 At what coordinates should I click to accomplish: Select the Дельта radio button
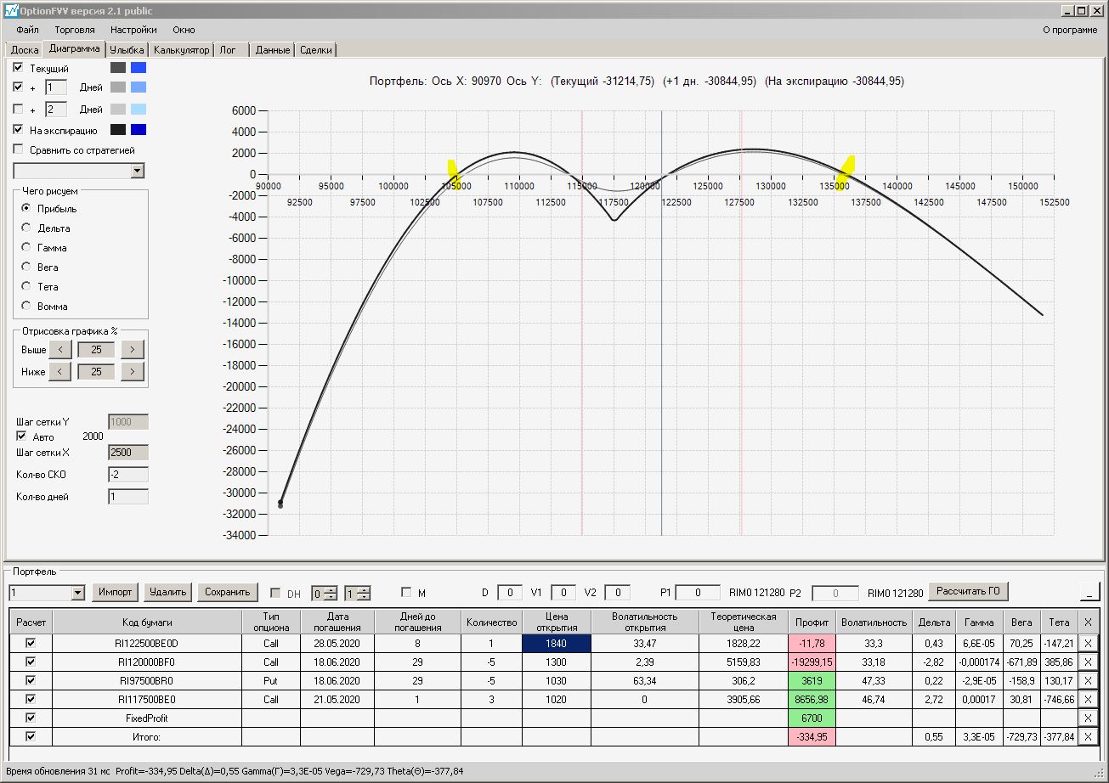[x=26, y=228]
